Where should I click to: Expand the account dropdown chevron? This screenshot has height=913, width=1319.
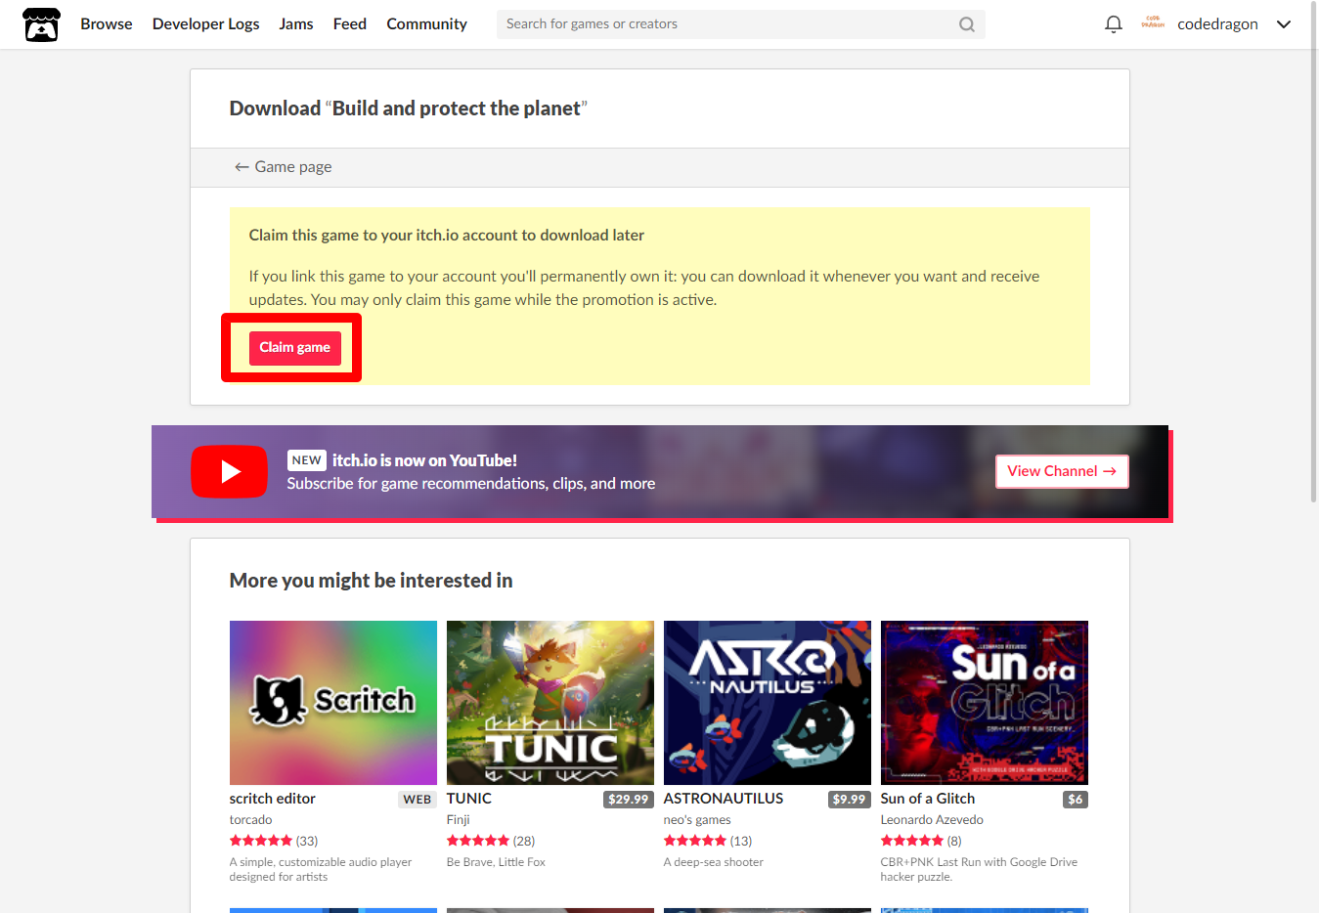[x=1284, y=24]
